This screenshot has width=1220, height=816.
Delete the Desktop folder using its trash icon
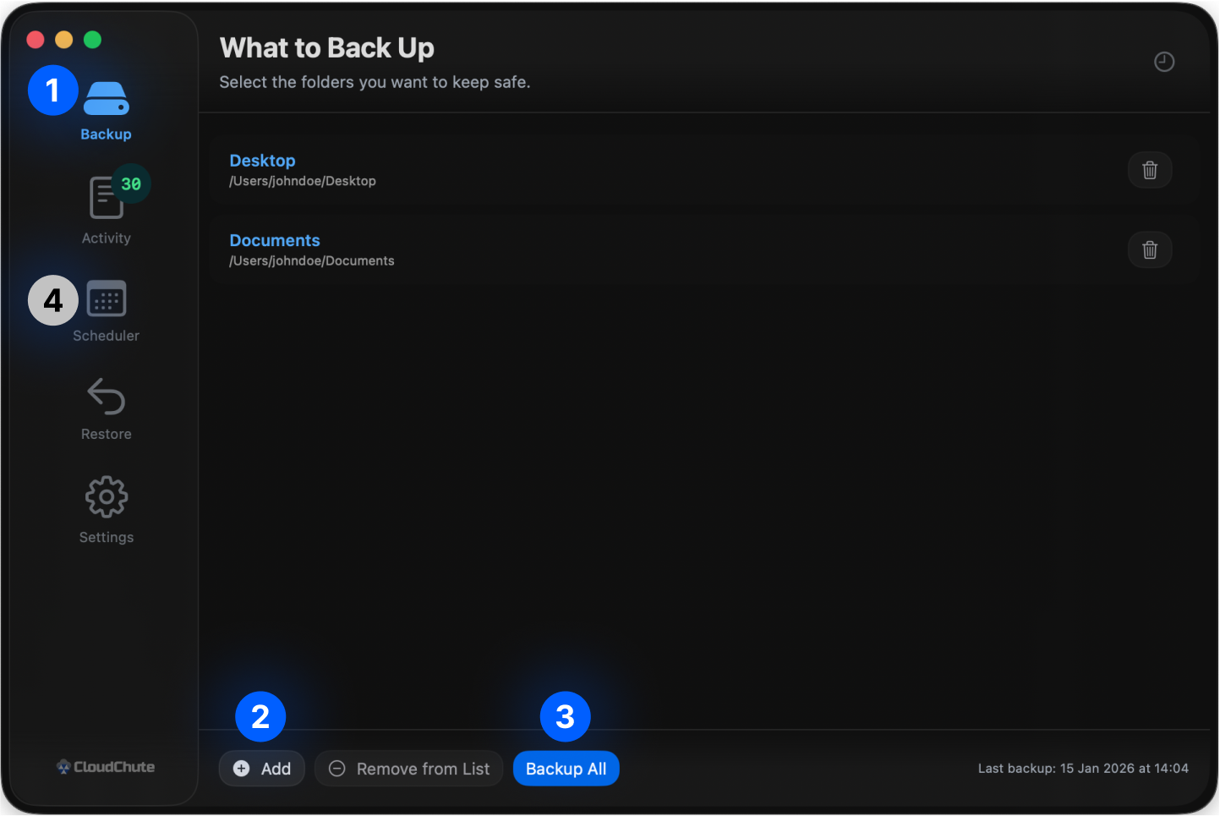pos(1149,170)
